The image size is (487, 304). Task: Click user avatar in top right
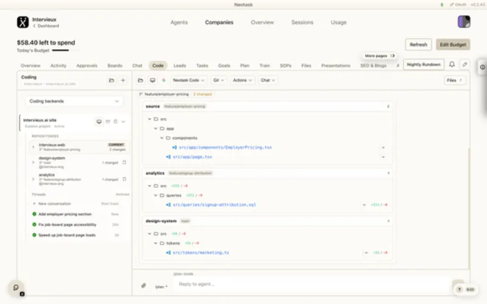(x=464, y=22)
